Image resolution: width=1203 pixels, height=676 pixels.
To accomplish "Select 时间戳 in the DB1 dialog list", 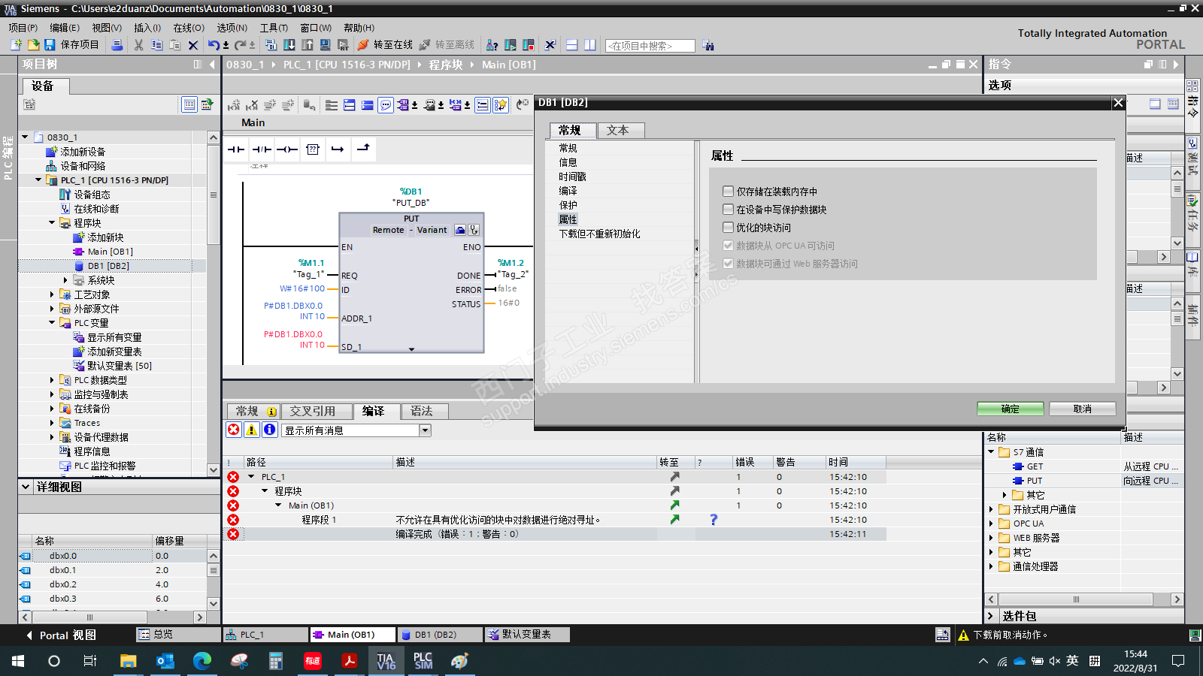I will (572, 177).
